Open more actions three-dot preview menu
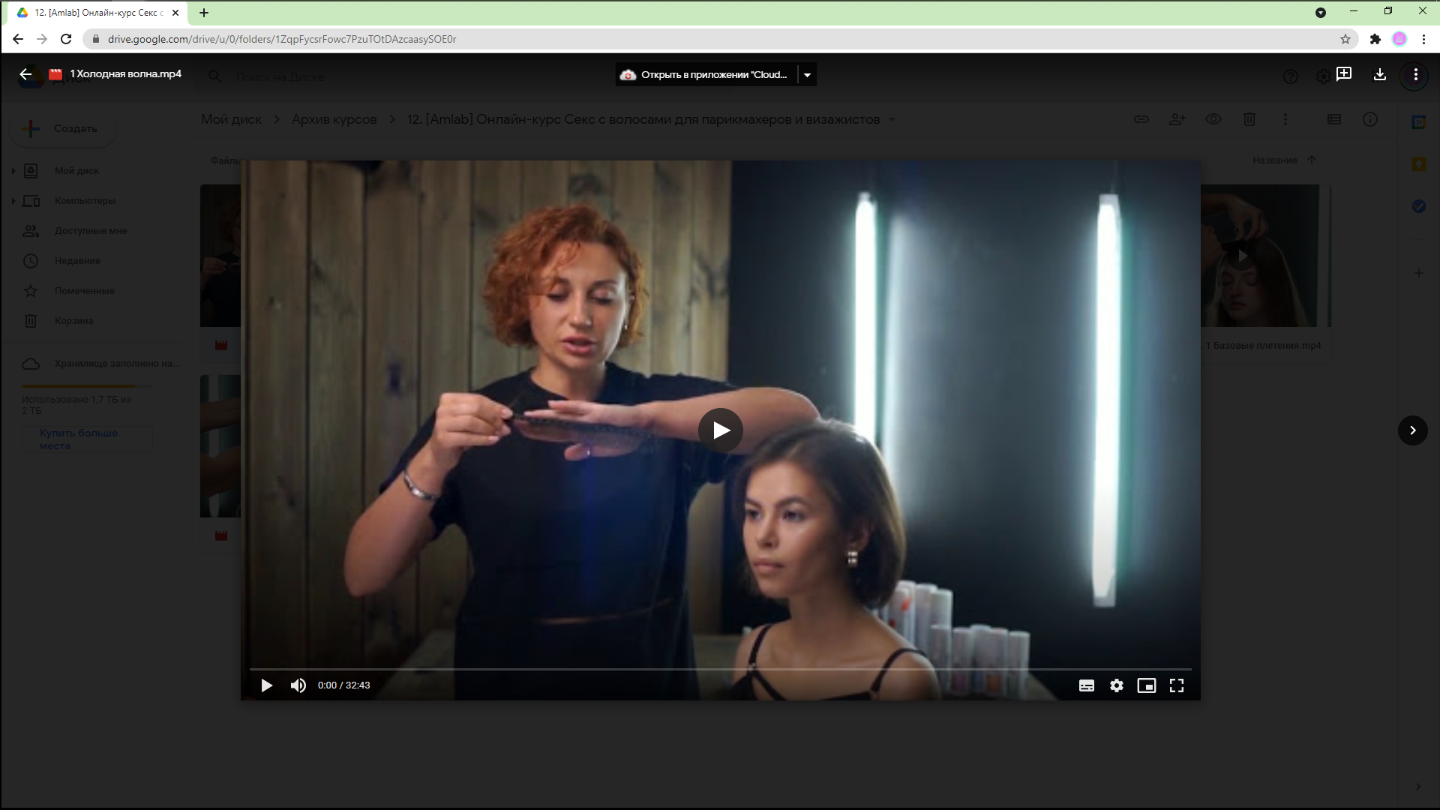The width and height of the screenshot is (1440, 810). pos(1415,74)
